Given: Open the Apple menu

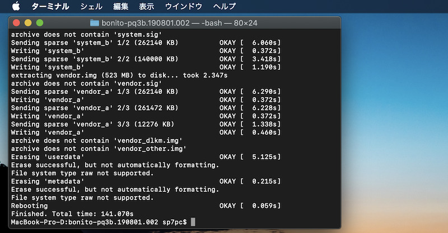Looking at the screenshot, I should point(16,7).
